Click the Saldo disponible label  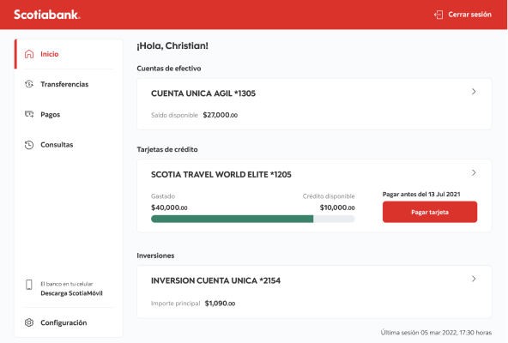point(174,115)
